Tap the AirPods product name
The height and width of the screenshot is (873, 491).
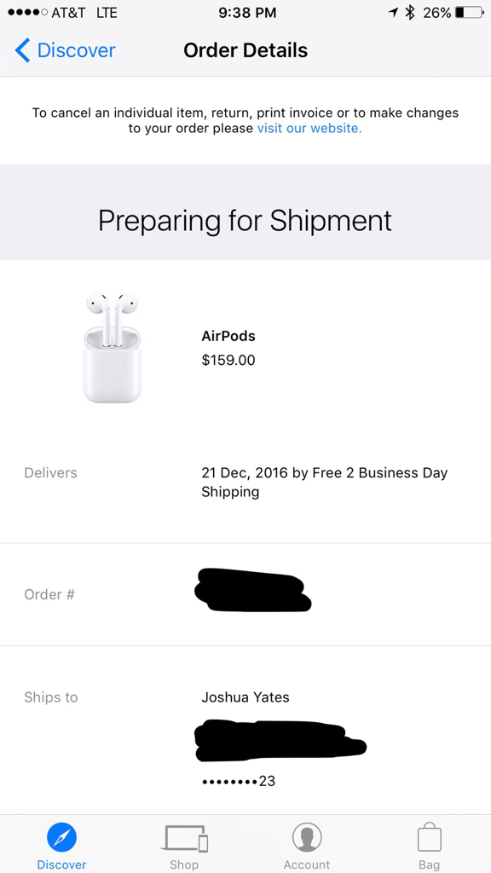(x=228, y=336)
